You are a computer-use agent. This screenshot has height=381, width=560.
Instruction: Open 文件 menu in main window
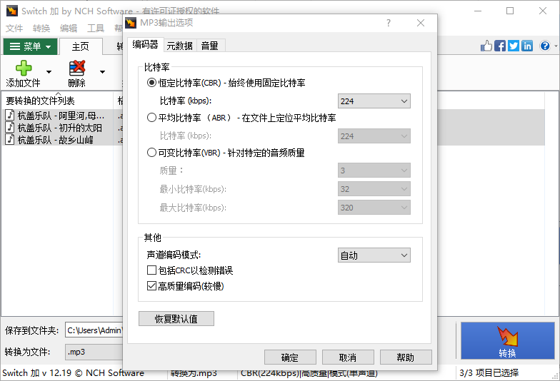(14, 29)
